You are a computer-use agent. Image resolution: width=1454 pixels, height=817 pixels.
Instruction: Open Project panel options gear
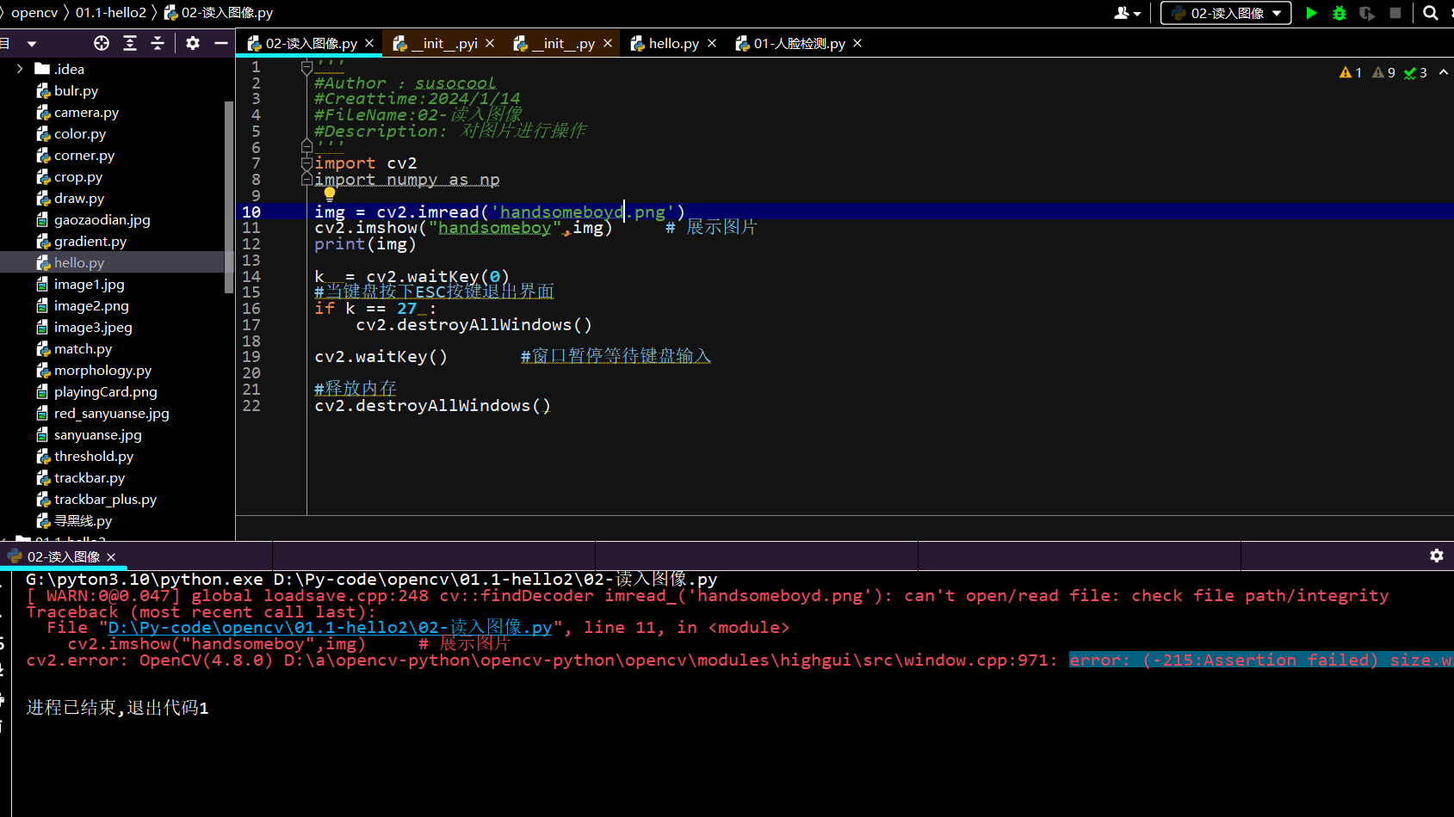[193, 42]
